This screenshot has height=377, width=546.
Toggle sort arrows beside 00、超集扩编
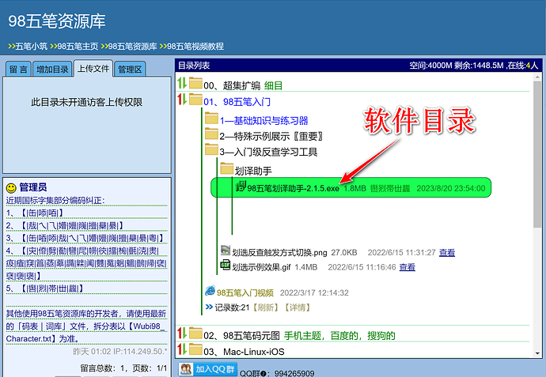(x=182, y=85)
